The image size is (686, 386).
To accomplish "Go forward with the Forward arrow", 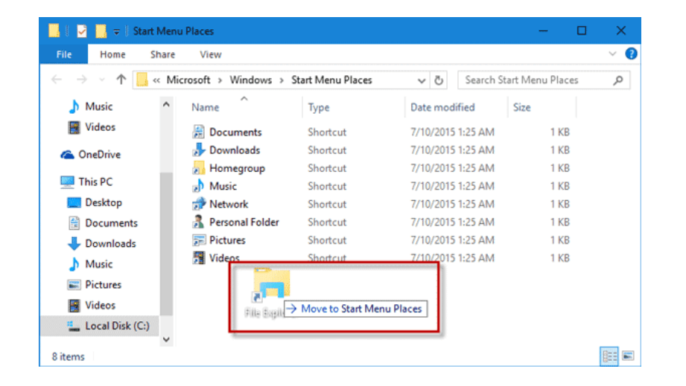I will tap(81, 80).
